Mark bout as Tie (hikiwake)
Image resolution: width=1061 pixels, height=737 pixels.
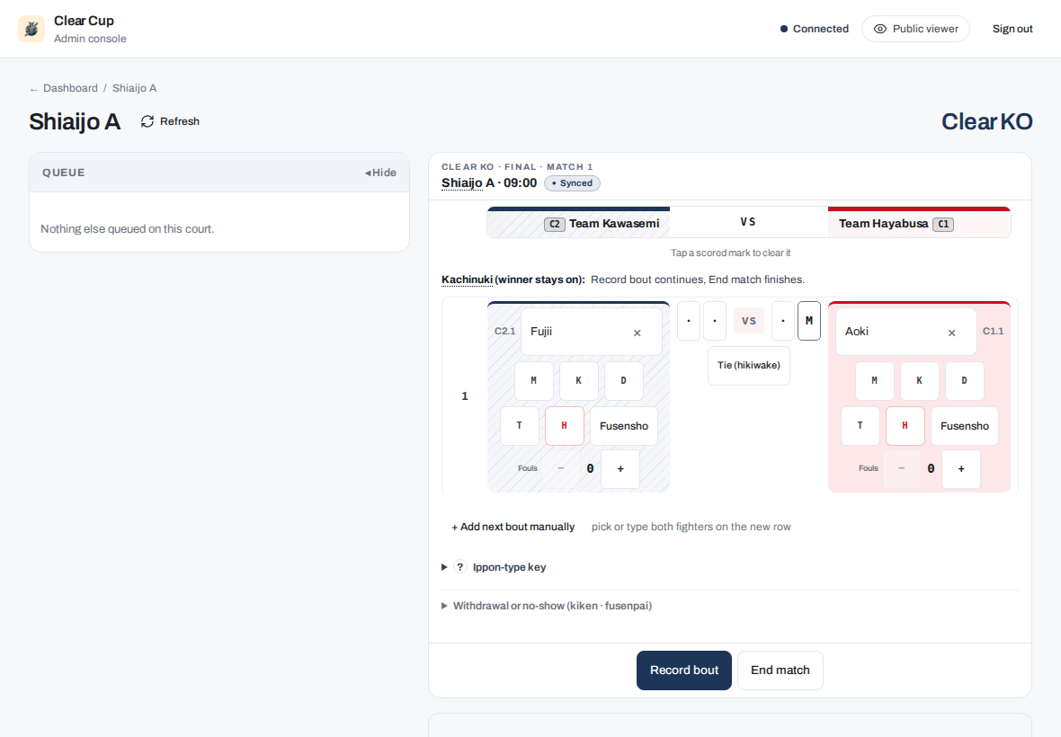(748, 366)
